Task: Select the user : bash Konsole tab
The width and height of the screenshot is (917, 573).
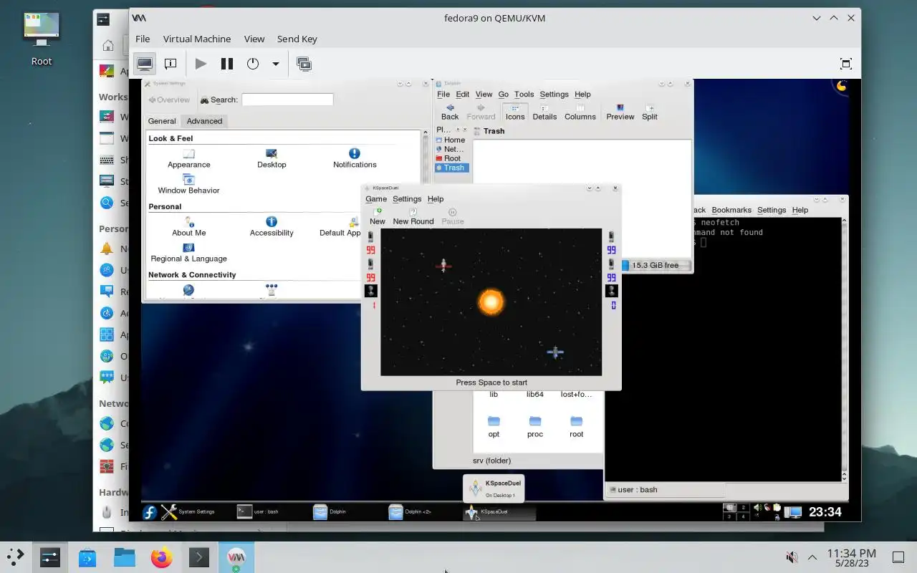Action: click(666, 490)
